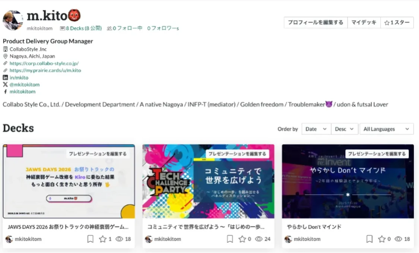The image size is (419, 253).
Task: Click the LinkedIn icon for in/mkito
Action: click(x=5, y=77)
